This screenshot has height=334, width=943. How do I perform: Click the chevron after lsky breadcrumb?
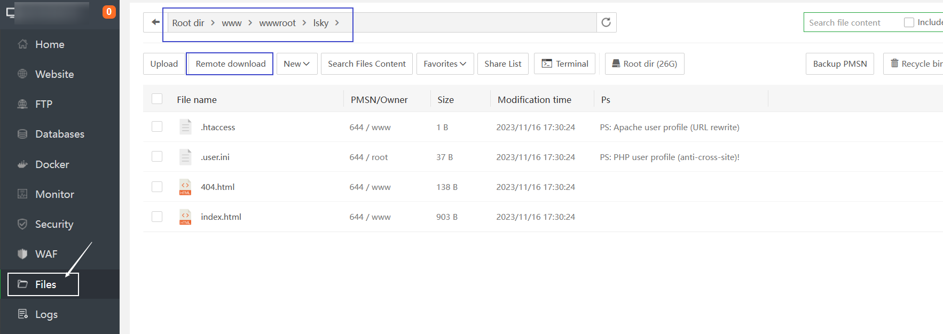point(337,22)
